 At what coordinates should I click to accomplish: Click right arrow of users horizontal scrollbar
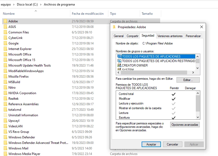(193, 72)
